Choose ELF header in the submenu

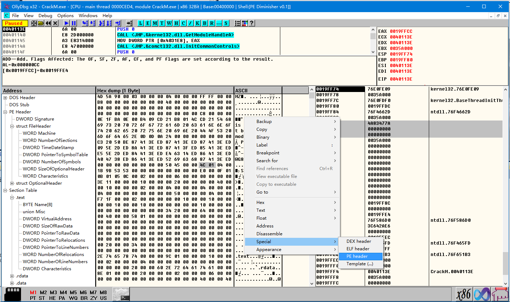[360, 249]
